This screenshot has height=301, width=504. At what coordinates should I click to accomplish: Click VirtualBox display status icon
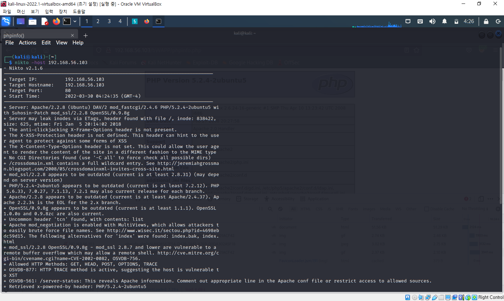click(x=448, y=297)
